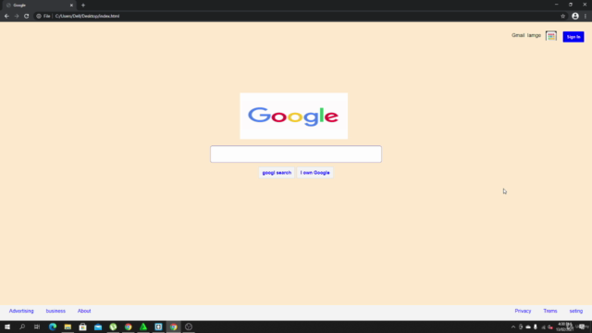Open the green round app on the taskbar
The image size is (592, 333).
pyautogui.click(x=113, y=327)
